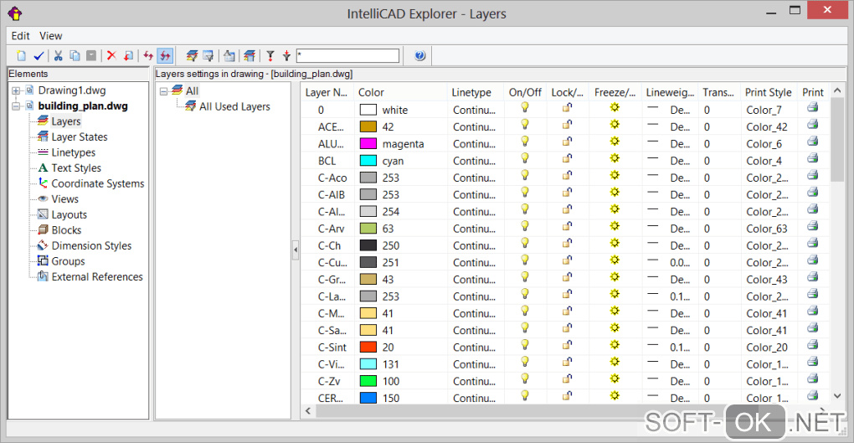
Task: Click the scissors Cut icon
Action: (59, 56)
